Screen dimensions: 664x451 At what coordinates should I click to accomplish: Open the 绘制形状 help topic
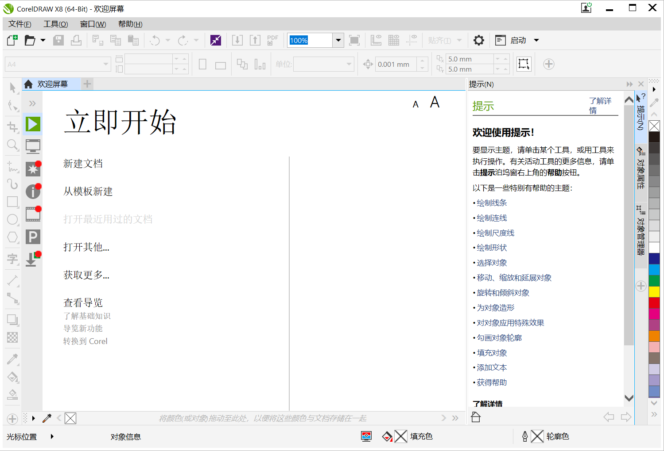coord(492,248)
